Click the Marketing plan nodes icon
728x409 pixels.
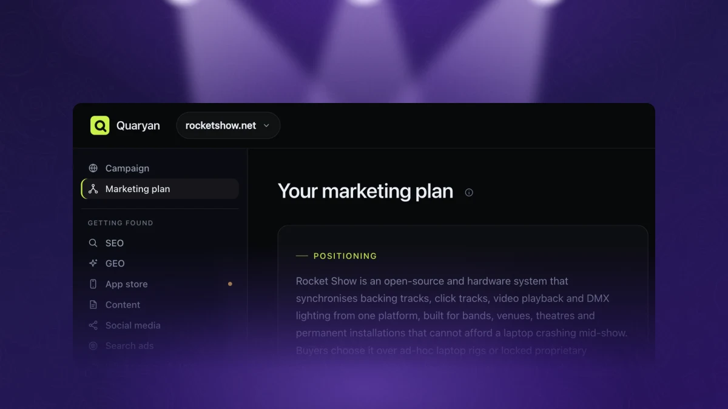(x=93, y=189)
